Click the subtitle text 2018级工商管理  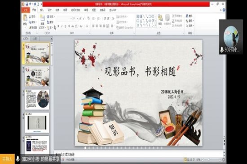tap(172, 91)
